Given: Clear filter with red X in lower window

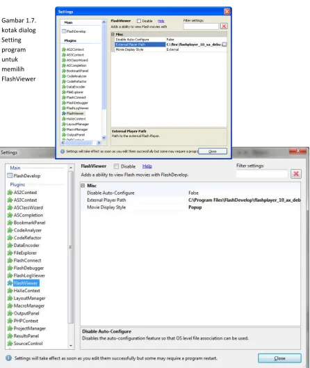Looking at the screenshot, I should coord(296,174).
